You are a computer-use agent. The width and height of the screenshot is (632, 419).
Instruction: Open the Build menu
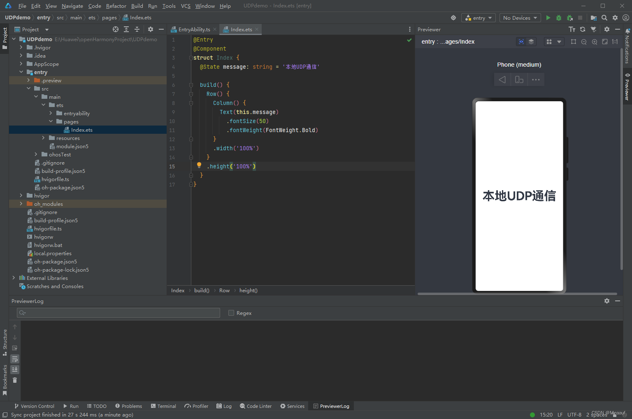[x=137, y=6]
